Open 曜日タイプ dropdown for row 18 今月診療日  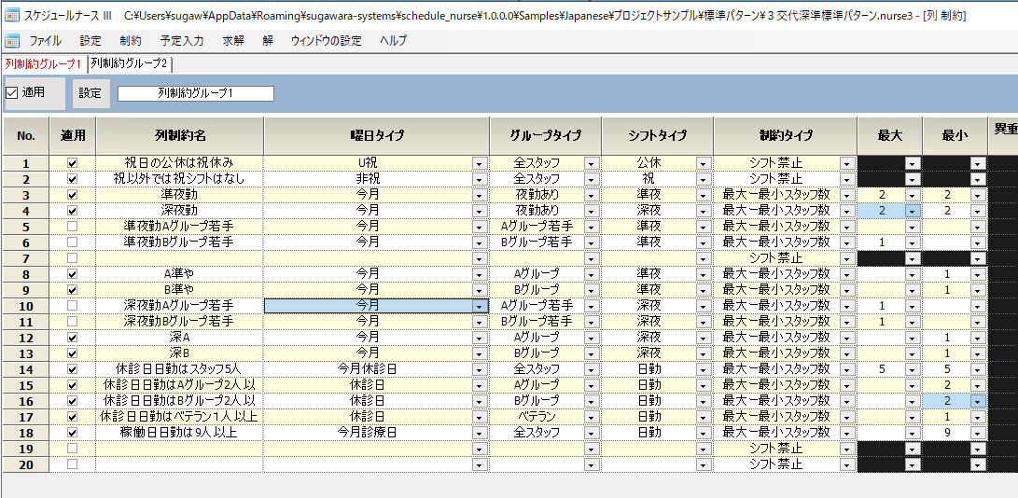click(x=480, y=432)
